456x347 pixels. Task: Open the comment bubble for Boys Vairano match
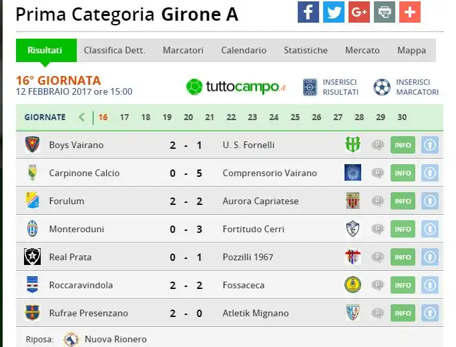pyautogui.click(x=377, y=144)
